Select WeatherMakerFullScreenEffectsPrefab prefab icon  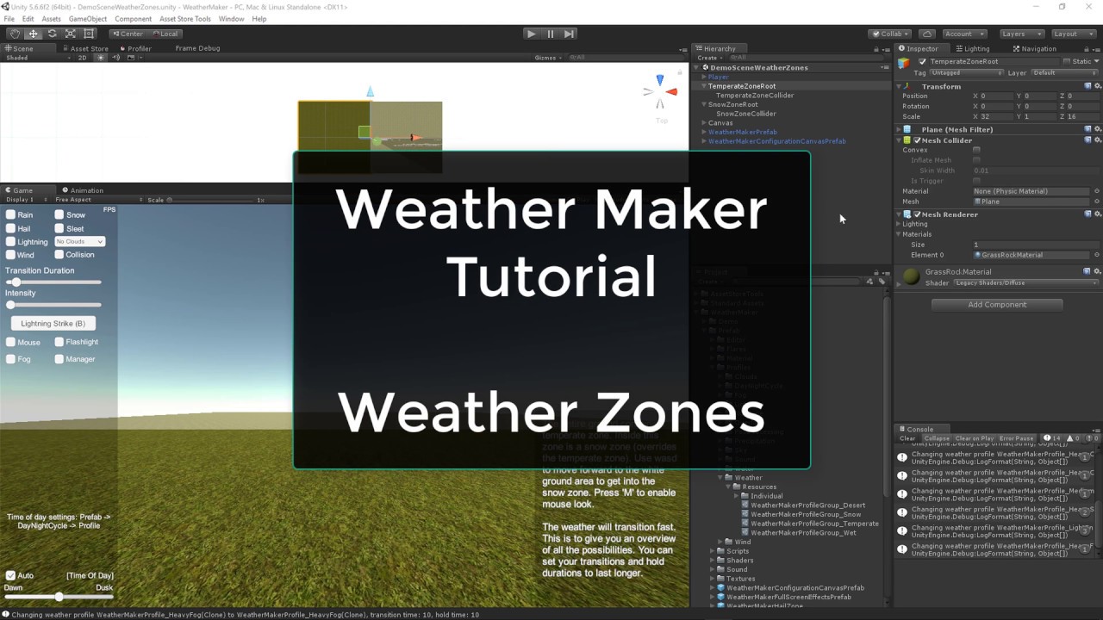click(x=721, y=597)
